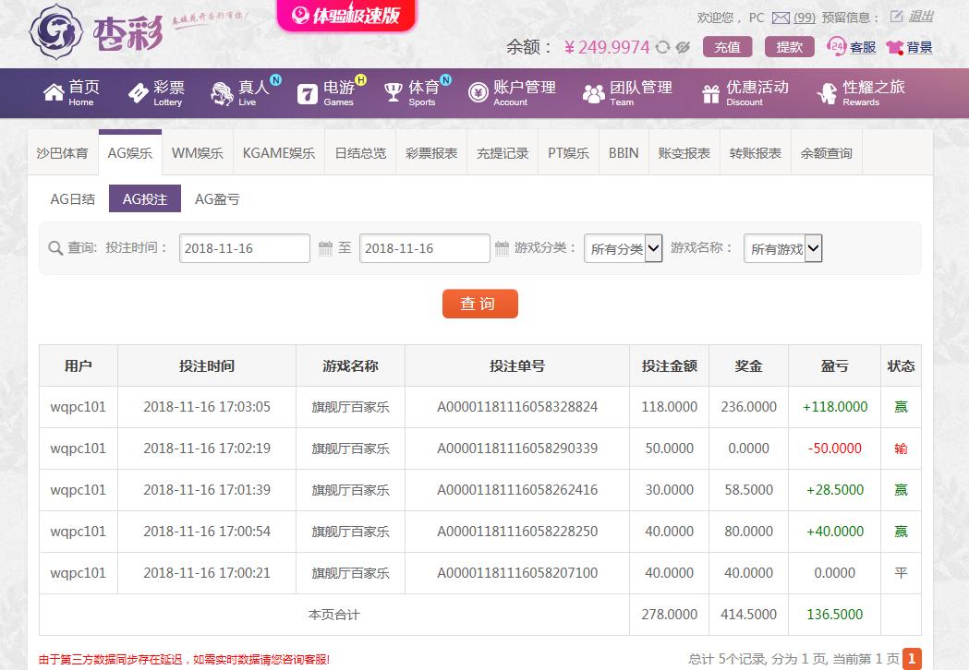The width and height of the screenshot is (969, 670).
Task: Select the AG盈亏 sub-tab
Action: point(217,198)
